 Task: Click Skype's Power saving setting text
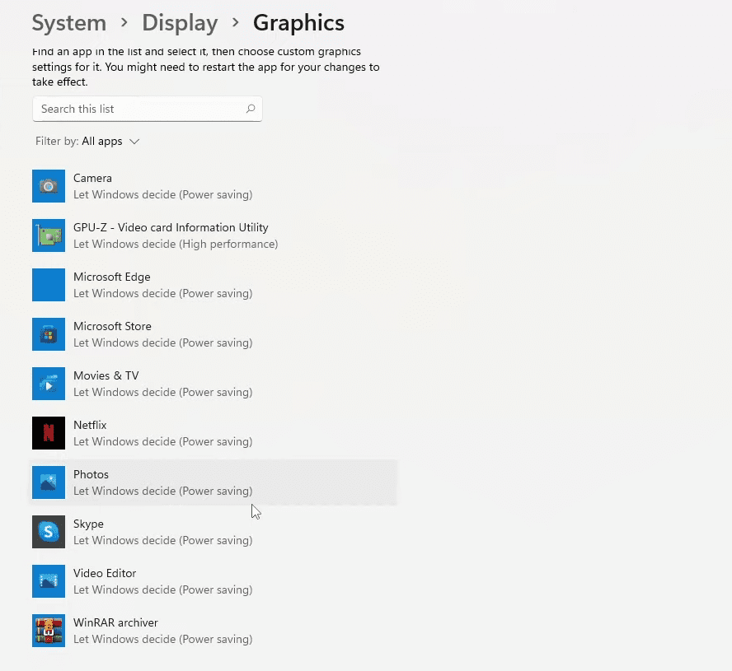coord(163,540)
